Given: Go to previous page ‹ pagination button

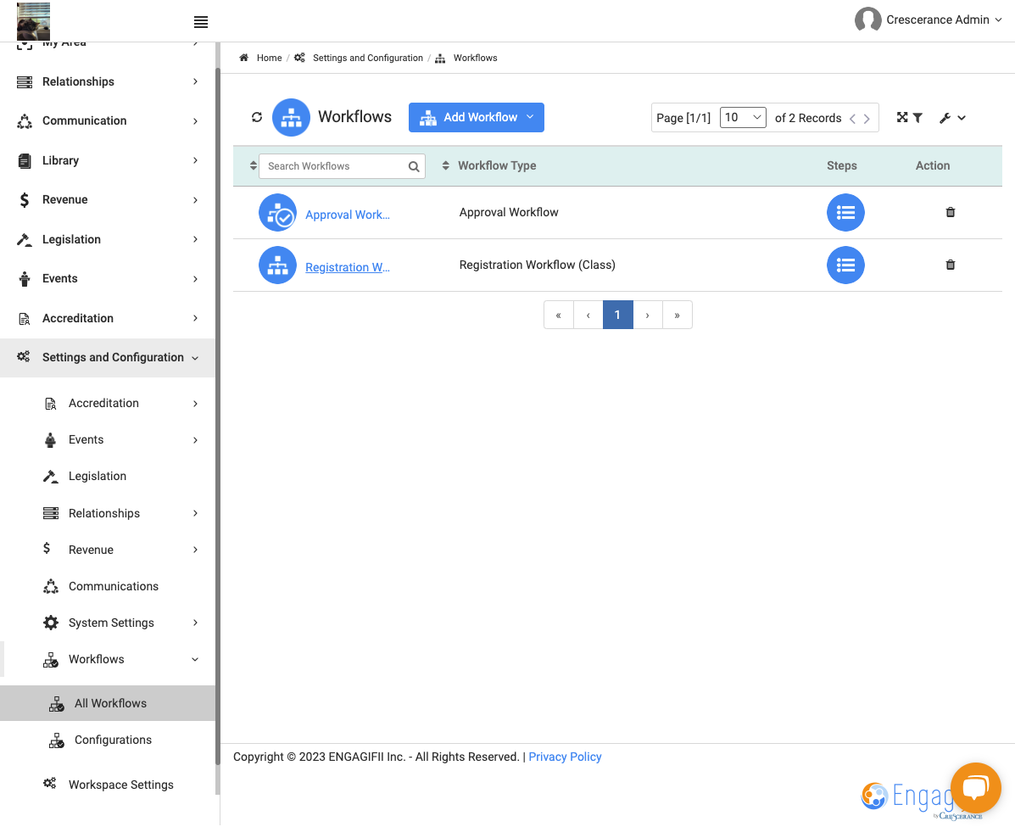Looking at the screenshot, I should click(x=588, y=315).
